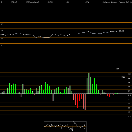The image size is (132, 132).
Task: Click the Suburban Propane Partners, L.P. title
Action: pyautogui.click(x=116, y=2)
